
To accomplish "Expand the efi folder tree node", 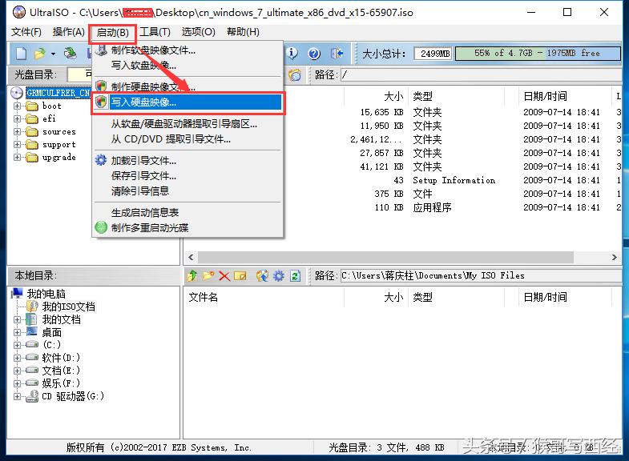I will click(17, 119).
